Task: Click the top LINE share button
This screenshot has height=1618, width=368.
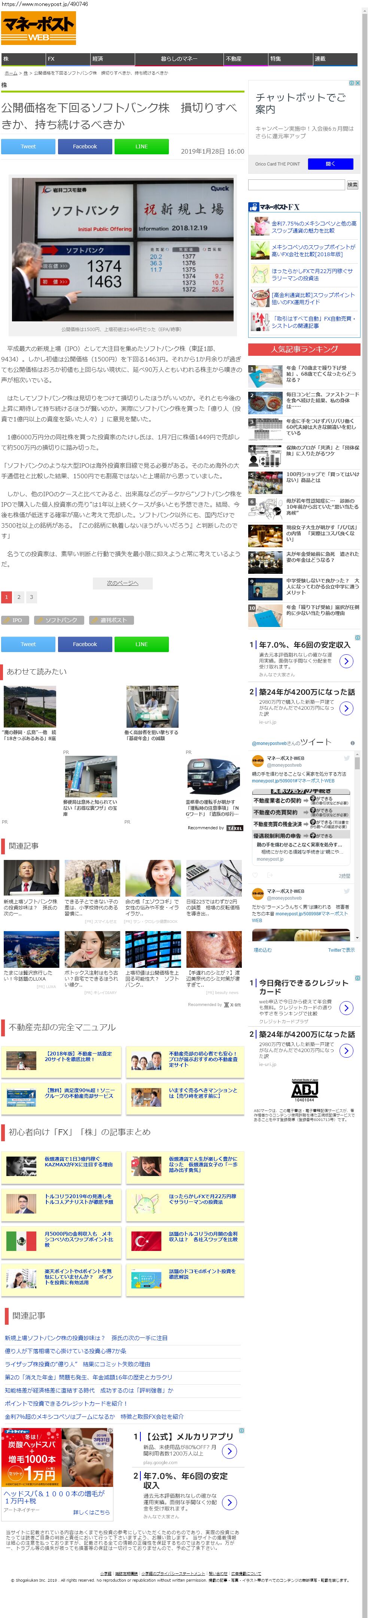Action: (x=141, y=146)
